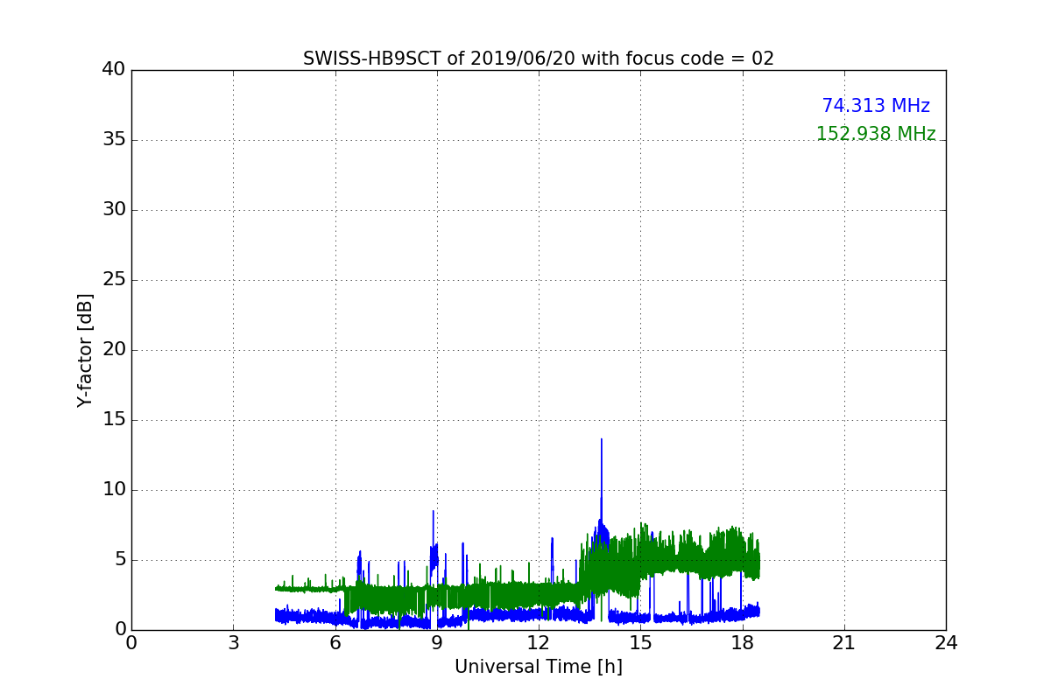Click the x-axis tick label '6'
The height and width of the screenshot is (700, 1051).
tap(335, 643)
